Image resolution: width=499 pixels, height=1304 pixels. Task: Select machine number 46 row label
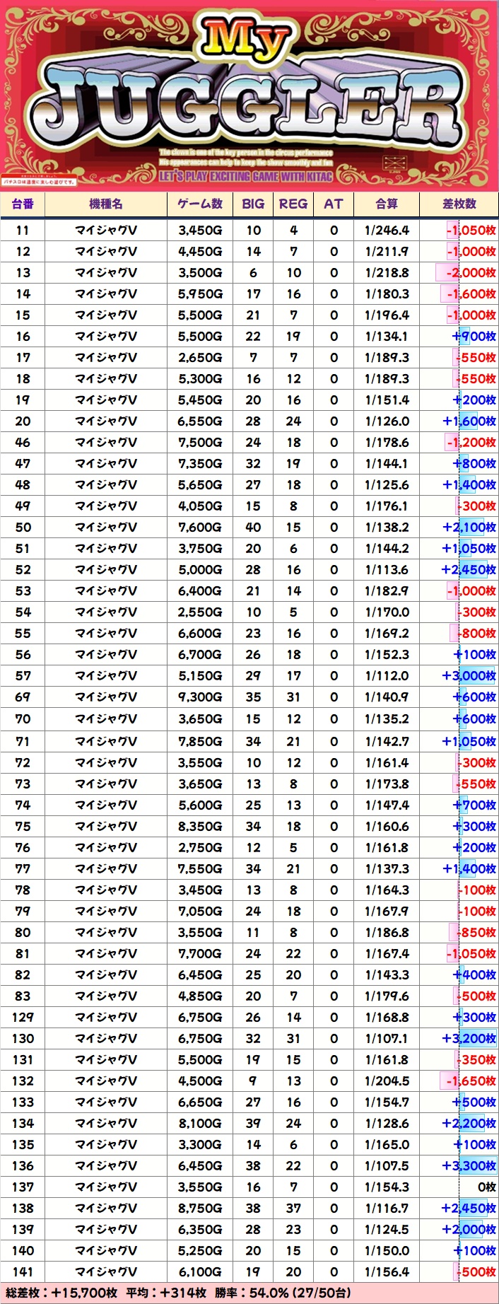point(23,443)
